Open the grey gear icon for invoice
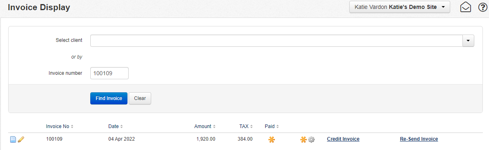Image resolution: width=489 pixels, height=150 pixels. (x=311, y=139)
